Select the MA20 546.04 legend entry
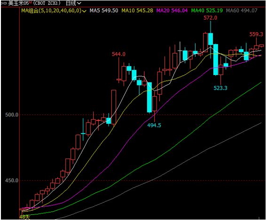 point(172,10)
